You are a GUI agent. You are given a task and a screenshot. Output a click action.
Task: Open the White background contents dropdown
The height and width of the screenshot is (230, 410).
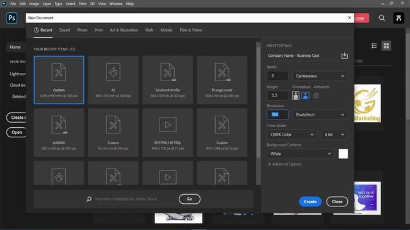(x=300, y=154)
